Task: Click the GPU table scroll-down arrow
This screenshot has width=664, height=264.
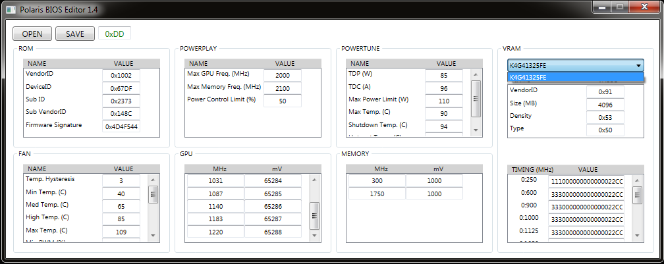Action: (314, 236)
